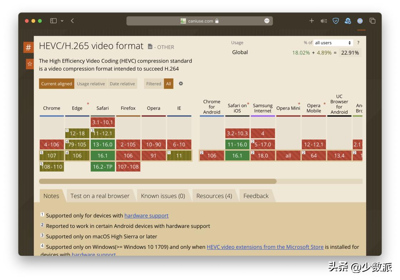Click the UC Browser for Android header
This screenshot has width=400, height=280.
click(339, 104)
